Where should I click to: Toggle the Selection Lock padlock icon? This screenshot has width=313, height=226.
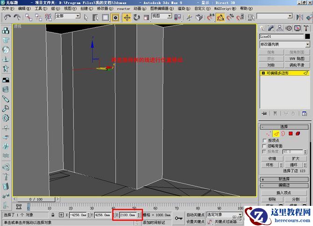pyautogui.click(x=53, y=215)
